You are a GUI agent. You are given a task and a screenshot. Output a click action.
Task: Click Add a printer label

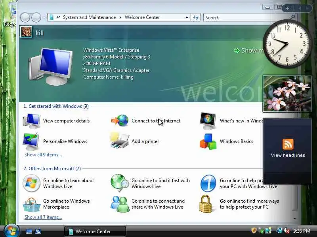(x=145, y=141)
